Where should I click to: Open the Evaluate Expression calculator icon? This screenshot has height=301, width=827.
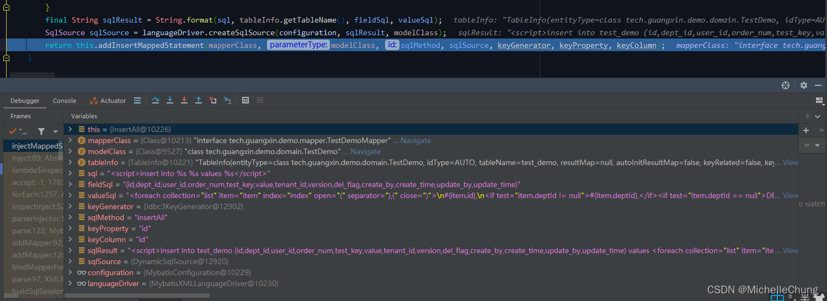click(246, 101)
